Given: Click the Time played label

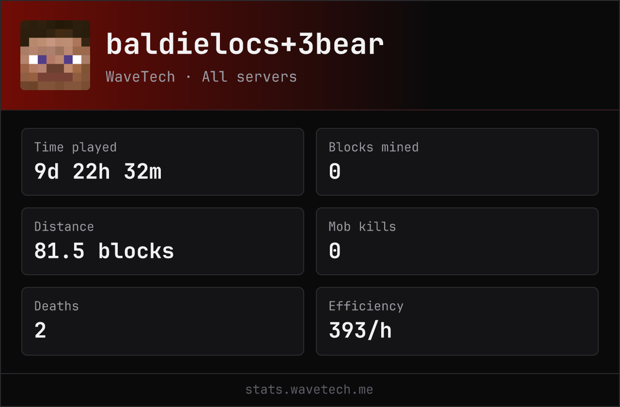Looking at the screenshot, I should pos(76,147).
